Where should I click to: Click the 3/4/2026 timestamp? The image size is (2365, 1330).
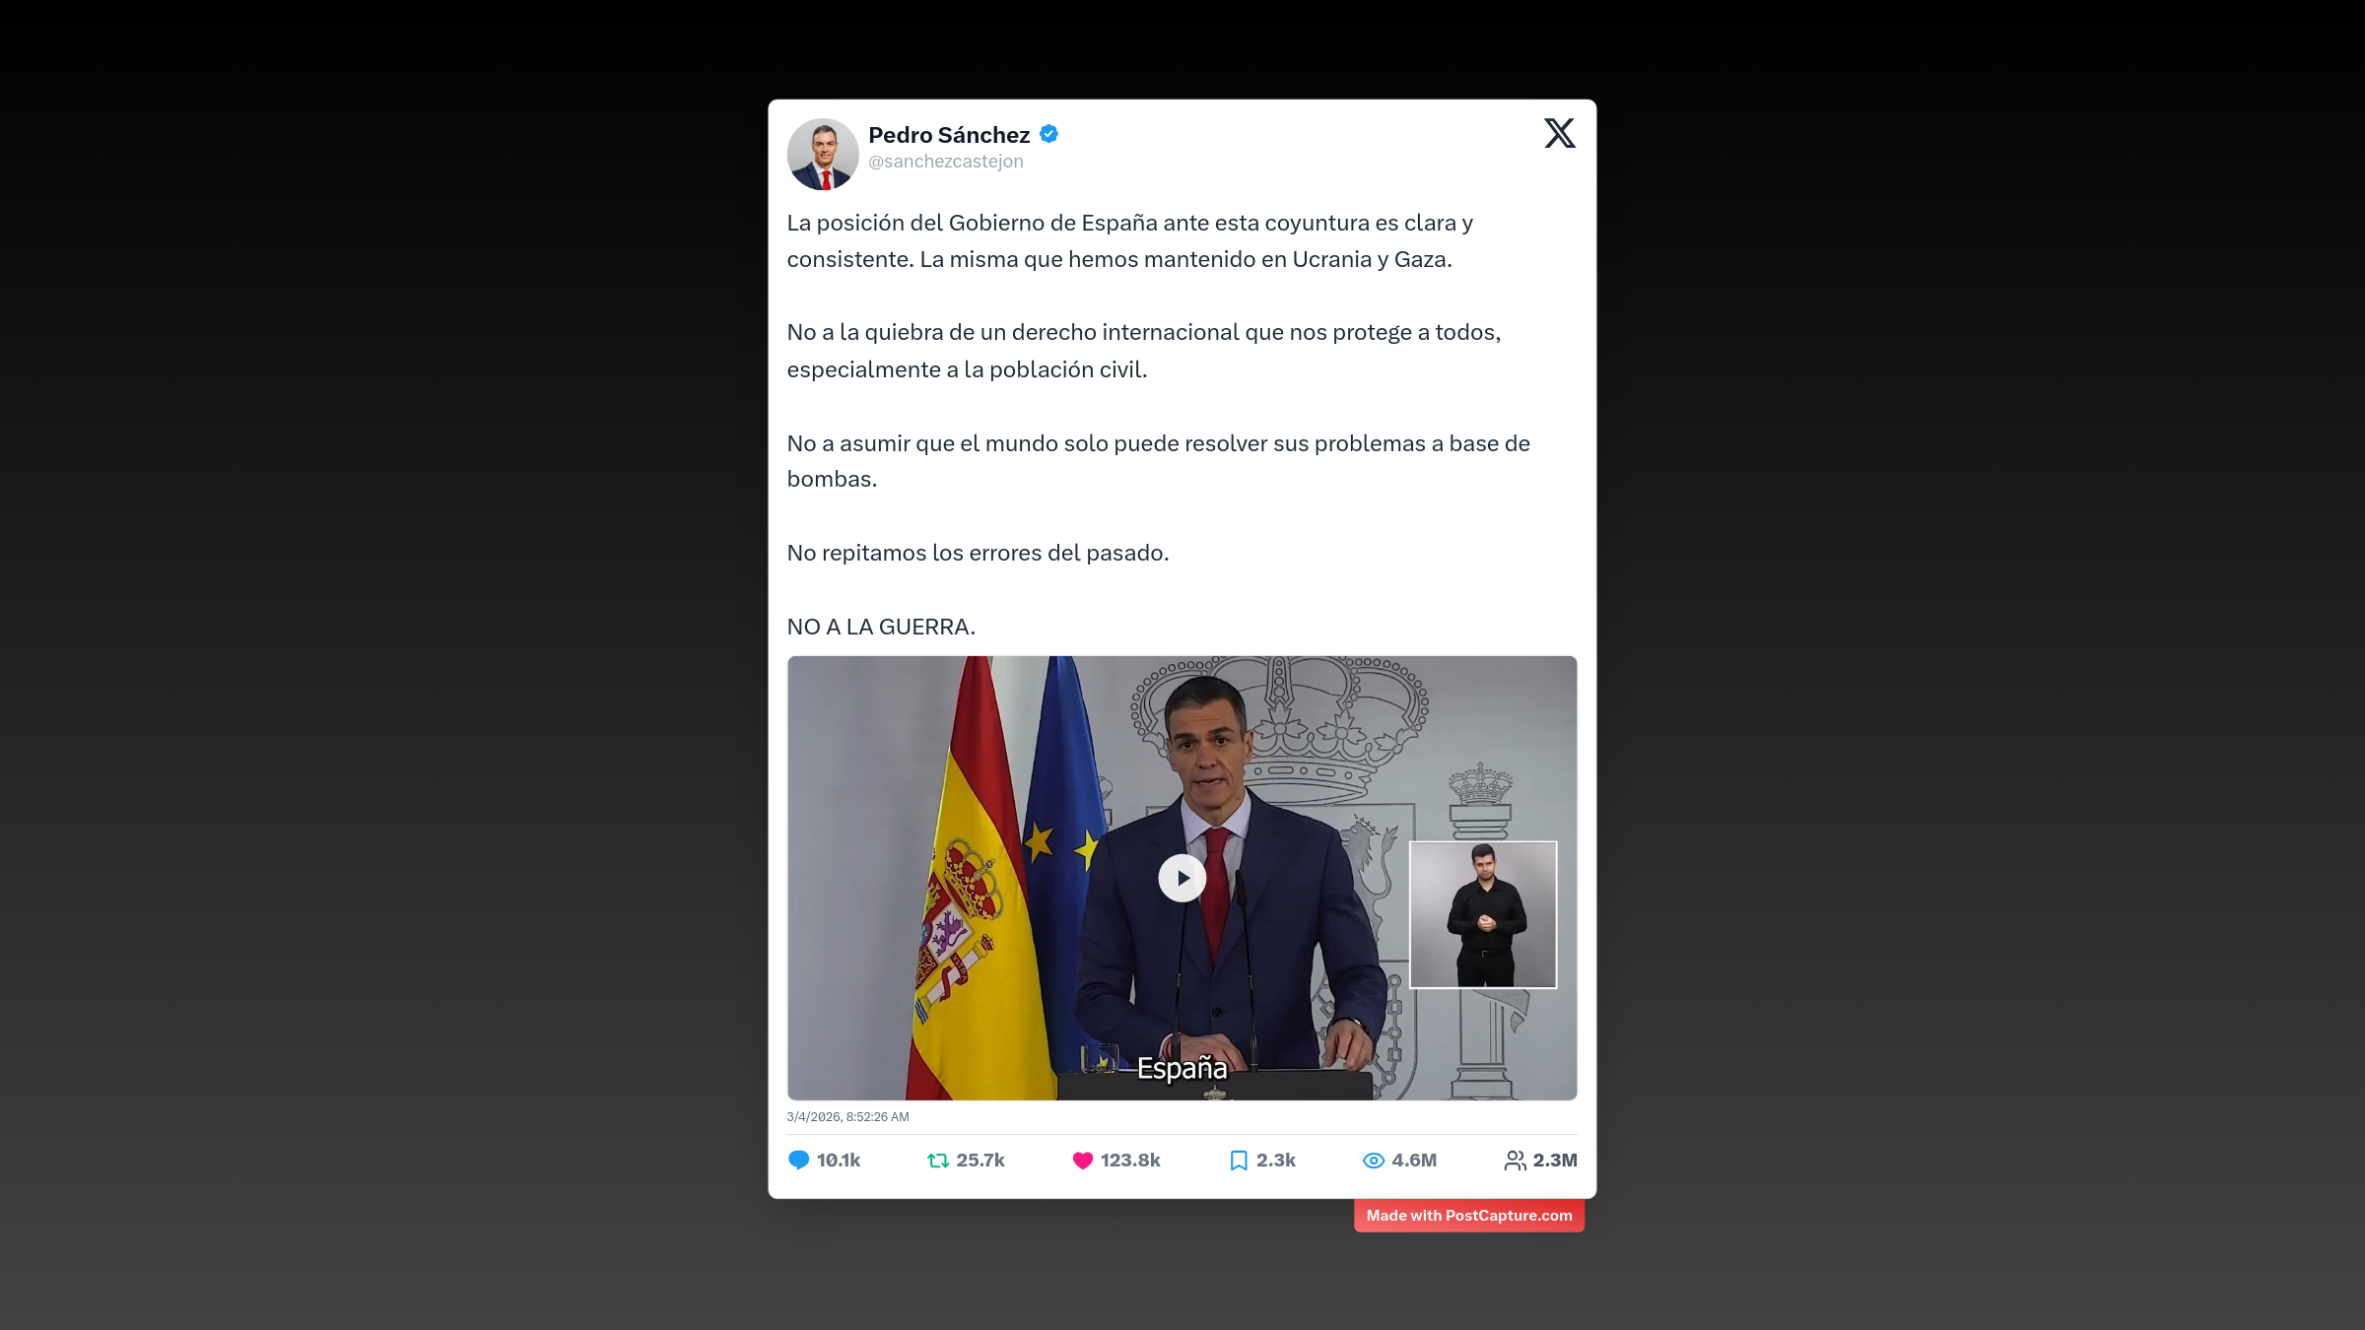point(847,1117)
